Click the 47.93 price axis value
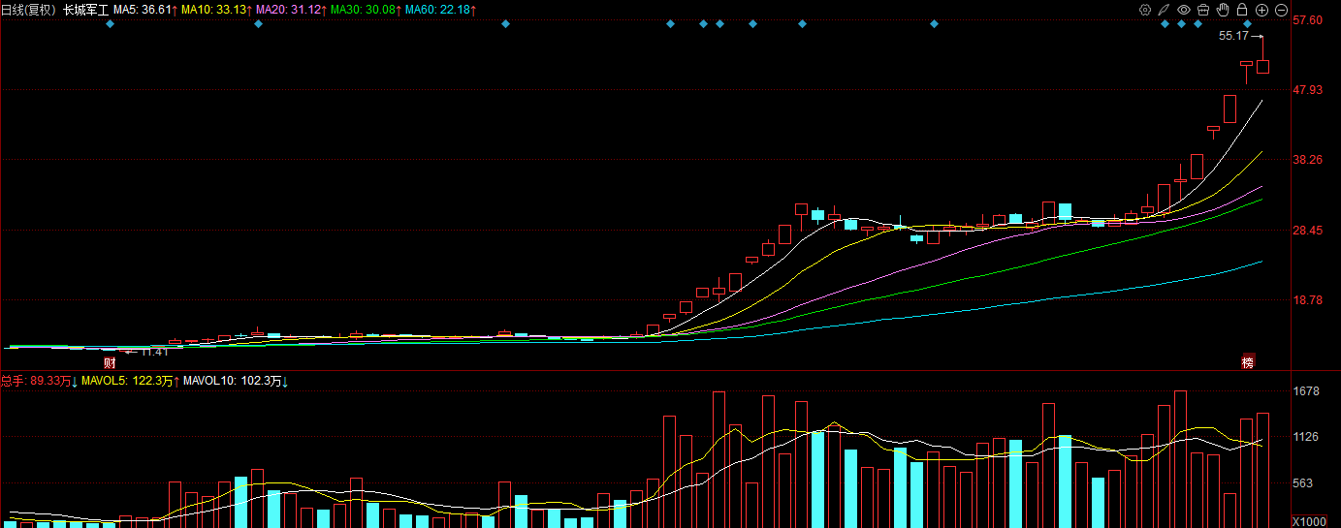This screenshot has width=1341, height=528. (1309, 90)
